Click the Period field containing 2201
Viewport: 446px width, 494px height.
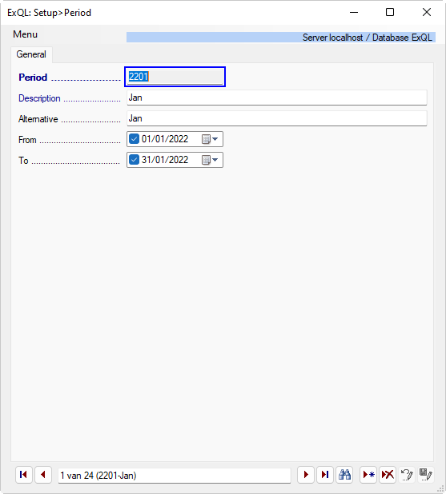(x=175, y=77)
